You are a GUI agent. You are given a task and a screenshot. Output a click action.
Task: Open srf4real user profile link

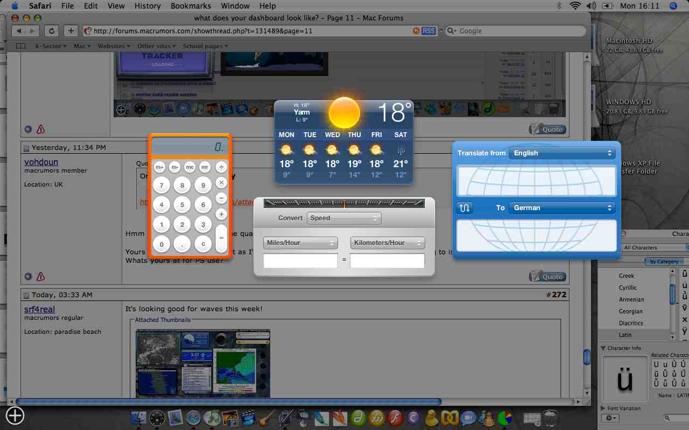[x=39, y=309]
